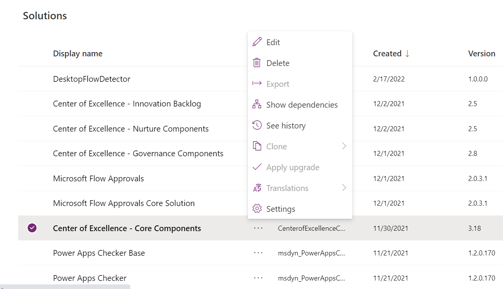Click the sort arrow on Created column
The height and width of the screenshot is (289, 503).
(408, 54)
